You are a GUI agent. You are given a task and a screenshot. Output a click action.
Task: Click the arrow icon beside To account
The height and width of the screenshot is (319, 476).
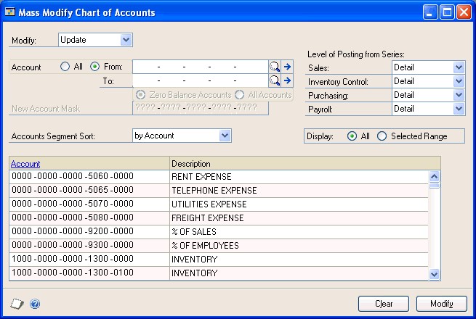287,80
